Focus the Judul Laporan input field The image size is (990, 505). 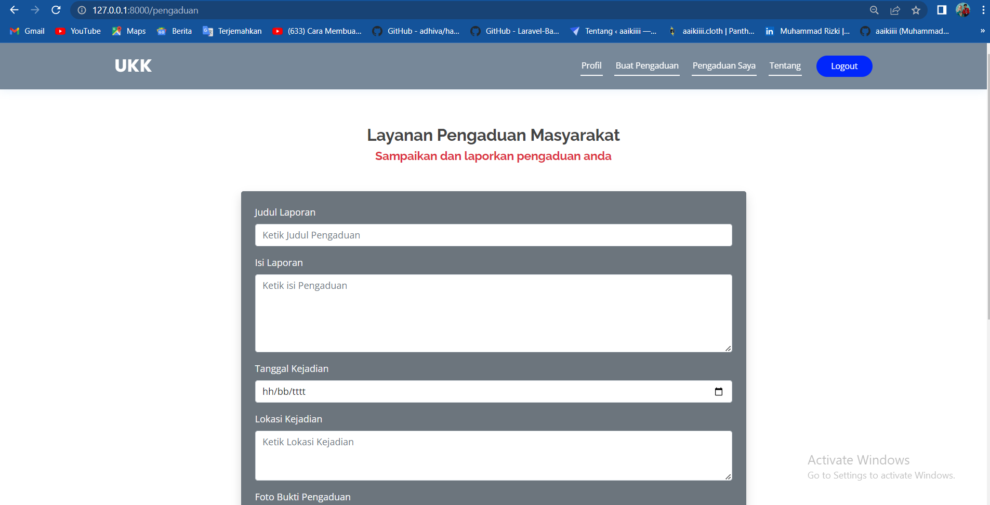[x=493, y=235]
